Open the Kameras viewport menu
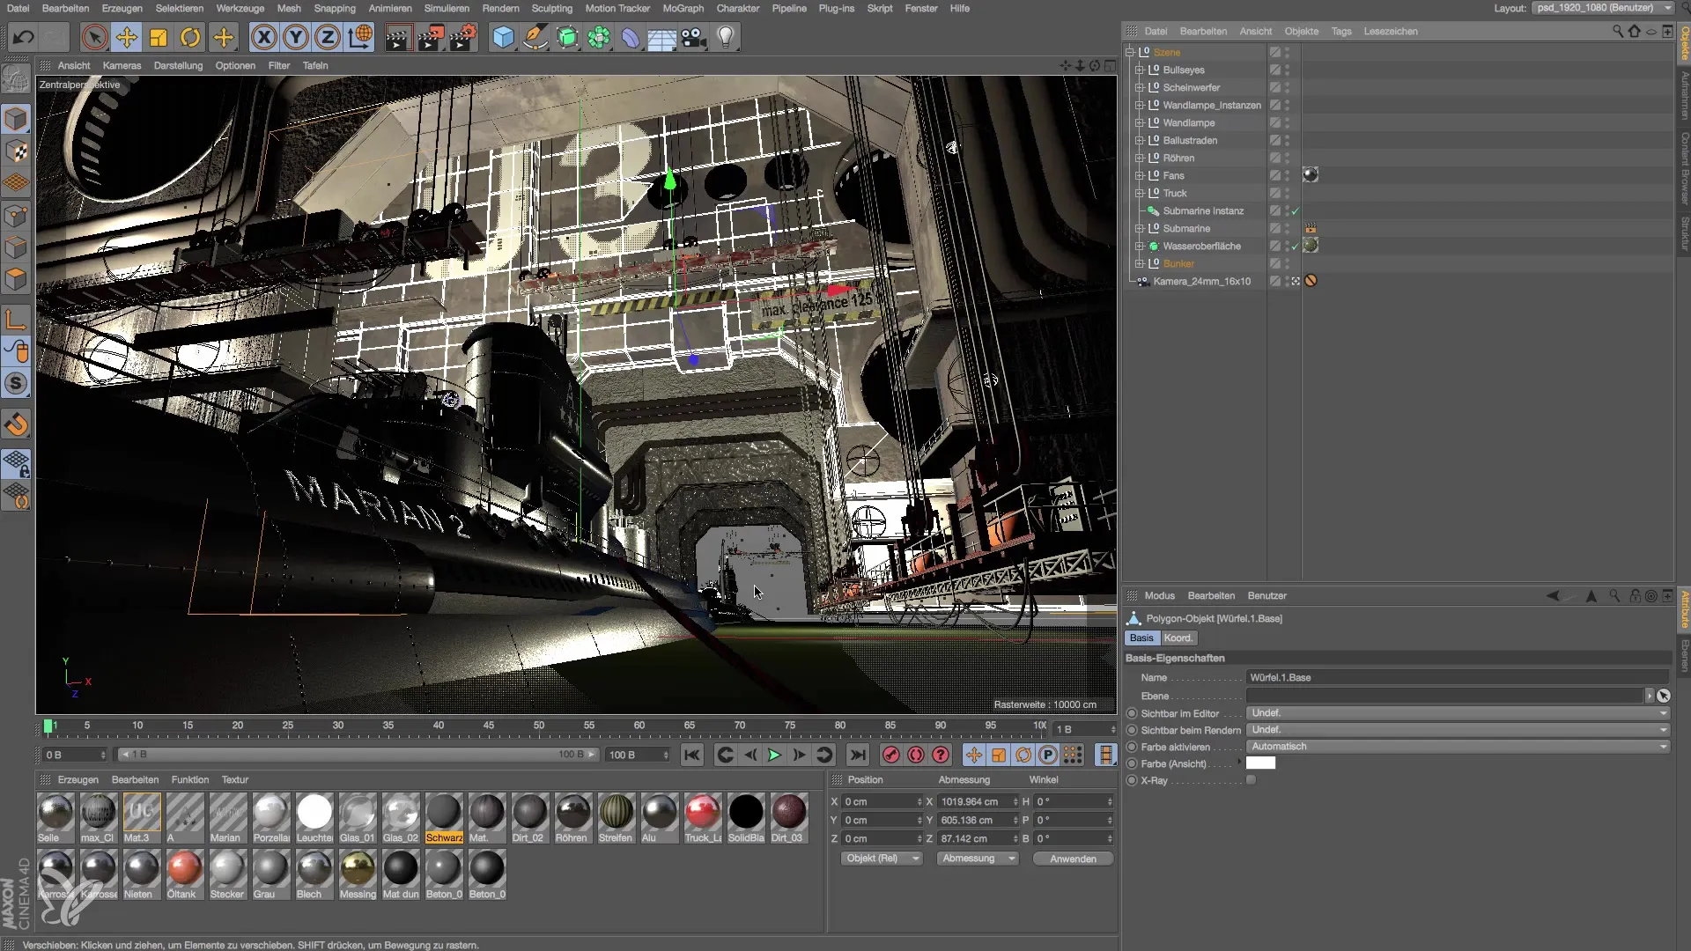Screen dimensions: 1691x951 [122, 65]
